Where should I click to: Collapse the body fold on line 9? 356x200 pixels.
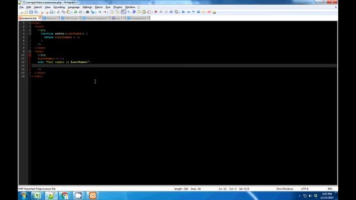[29, 52]
